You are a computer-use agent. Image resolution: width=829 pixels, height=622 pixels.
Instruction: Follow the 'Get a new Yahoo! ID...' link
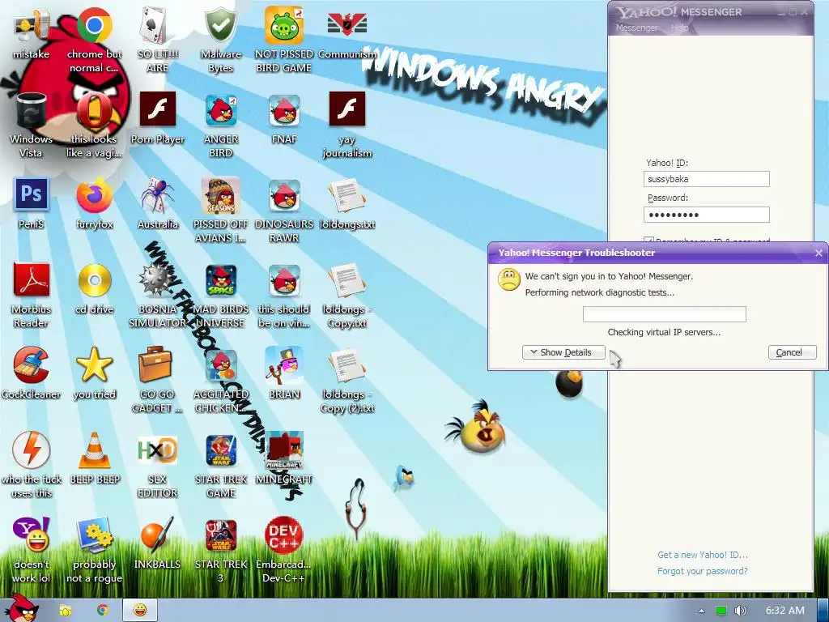[702, 555]
